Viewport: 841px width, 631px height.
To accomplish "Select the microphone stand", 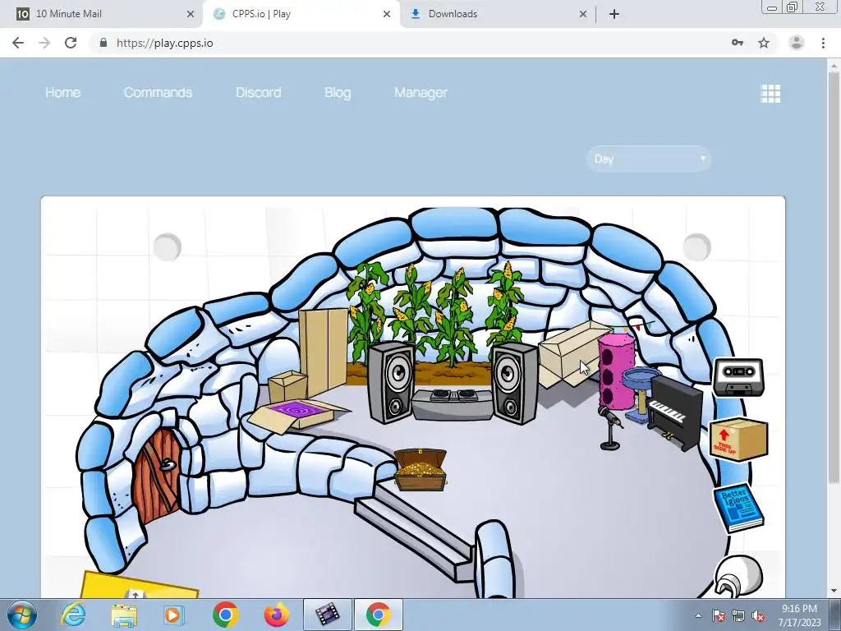I will 610,427.
